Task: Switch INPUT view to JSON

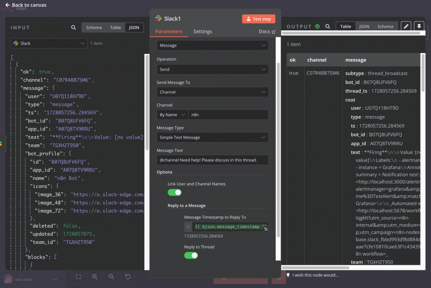Action: coord(134,27)
